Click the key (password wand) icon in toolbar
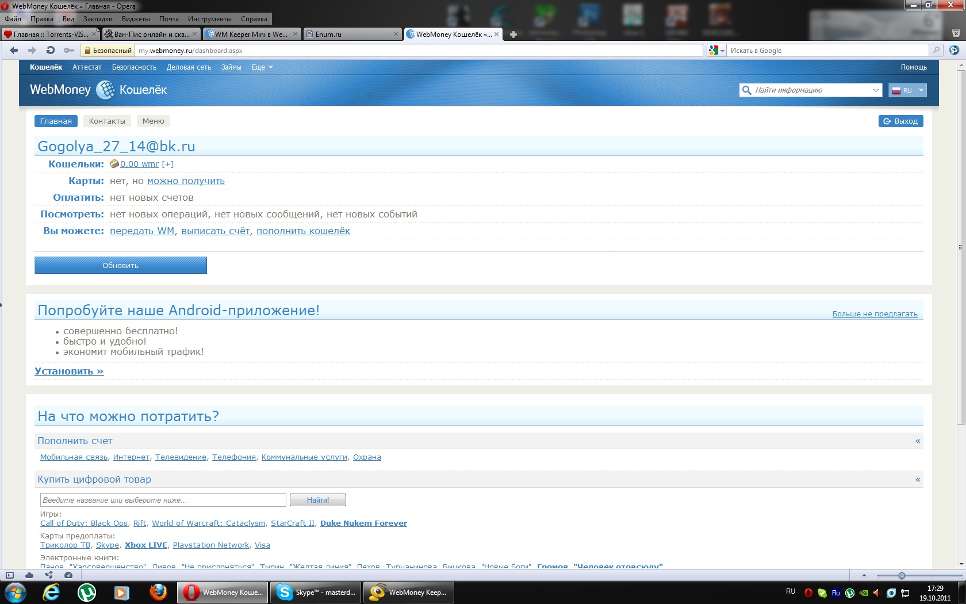The width and height of the screenshot is (966, 604). pyautogui.click(x=69, y=51)
